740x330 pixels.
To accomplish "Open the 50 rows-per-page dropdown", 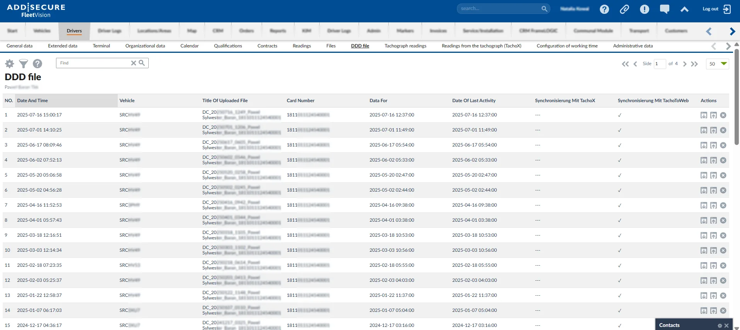I will [x=718, y=64].
